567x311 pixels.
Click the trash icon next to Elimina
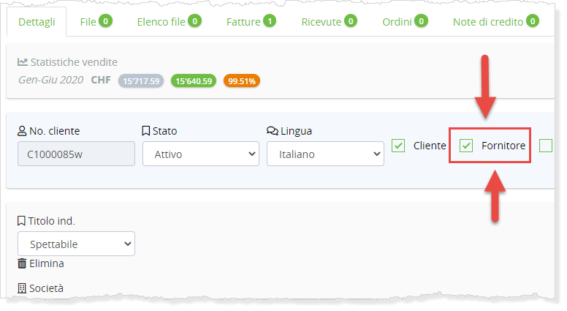click(22, 263)
